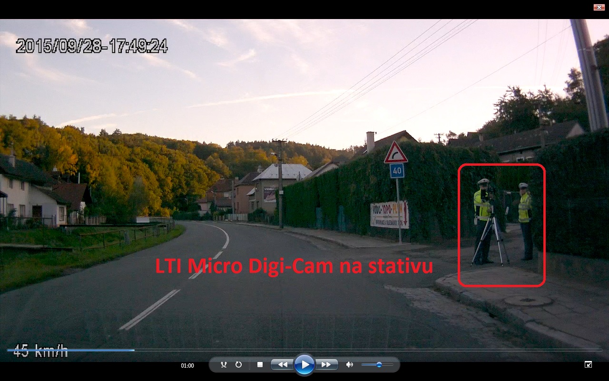Set volume to maximum on slider track
Viewport: 609px width, 381px height.
coord(393,365)
